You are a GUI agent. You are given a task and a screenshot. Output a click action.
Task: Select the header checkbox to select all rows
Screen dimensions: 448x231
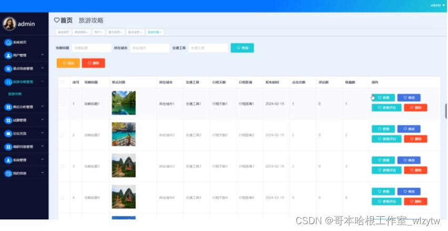point(63,82)
